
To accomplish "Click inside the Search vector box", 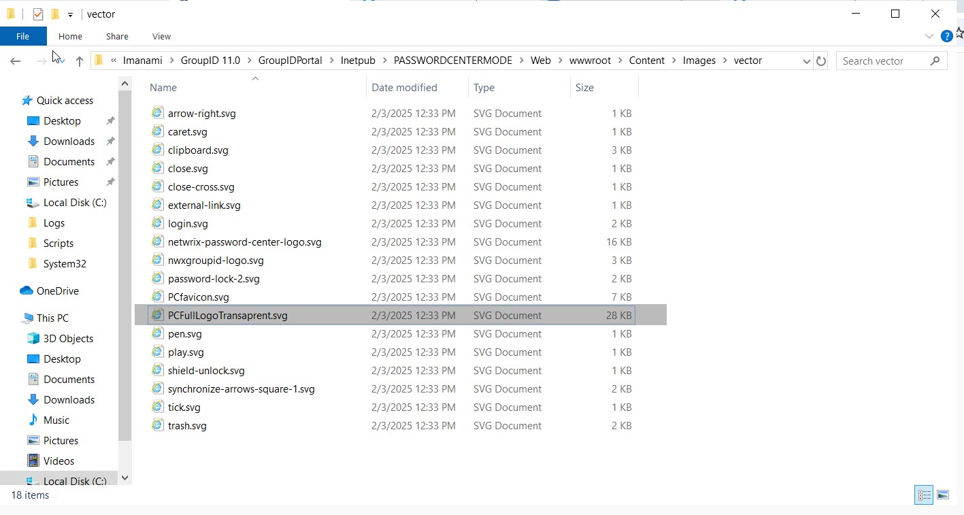I will point(884,61).
